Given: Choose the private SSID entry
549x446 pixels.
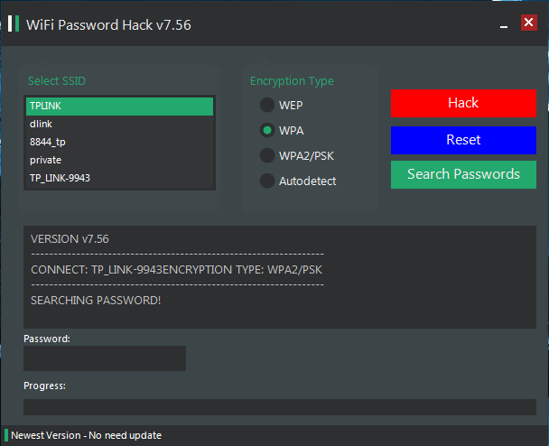Looking at the screenshot, I should point(119,160).
